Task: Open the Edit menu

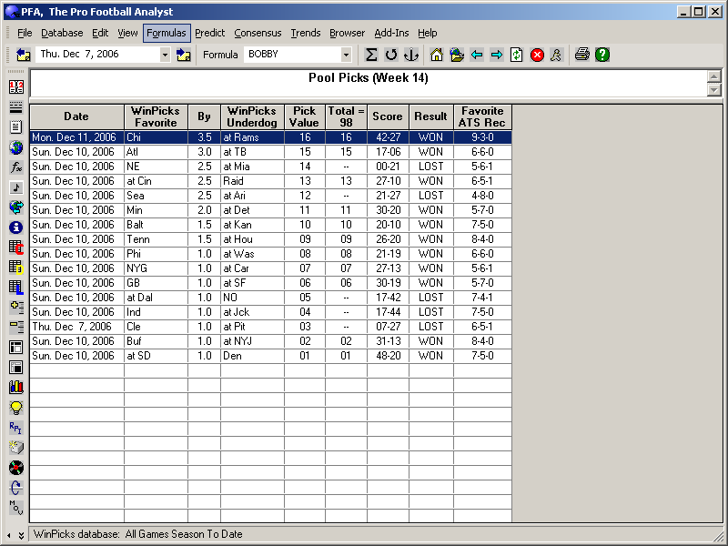Action: (x=100, y=33)
